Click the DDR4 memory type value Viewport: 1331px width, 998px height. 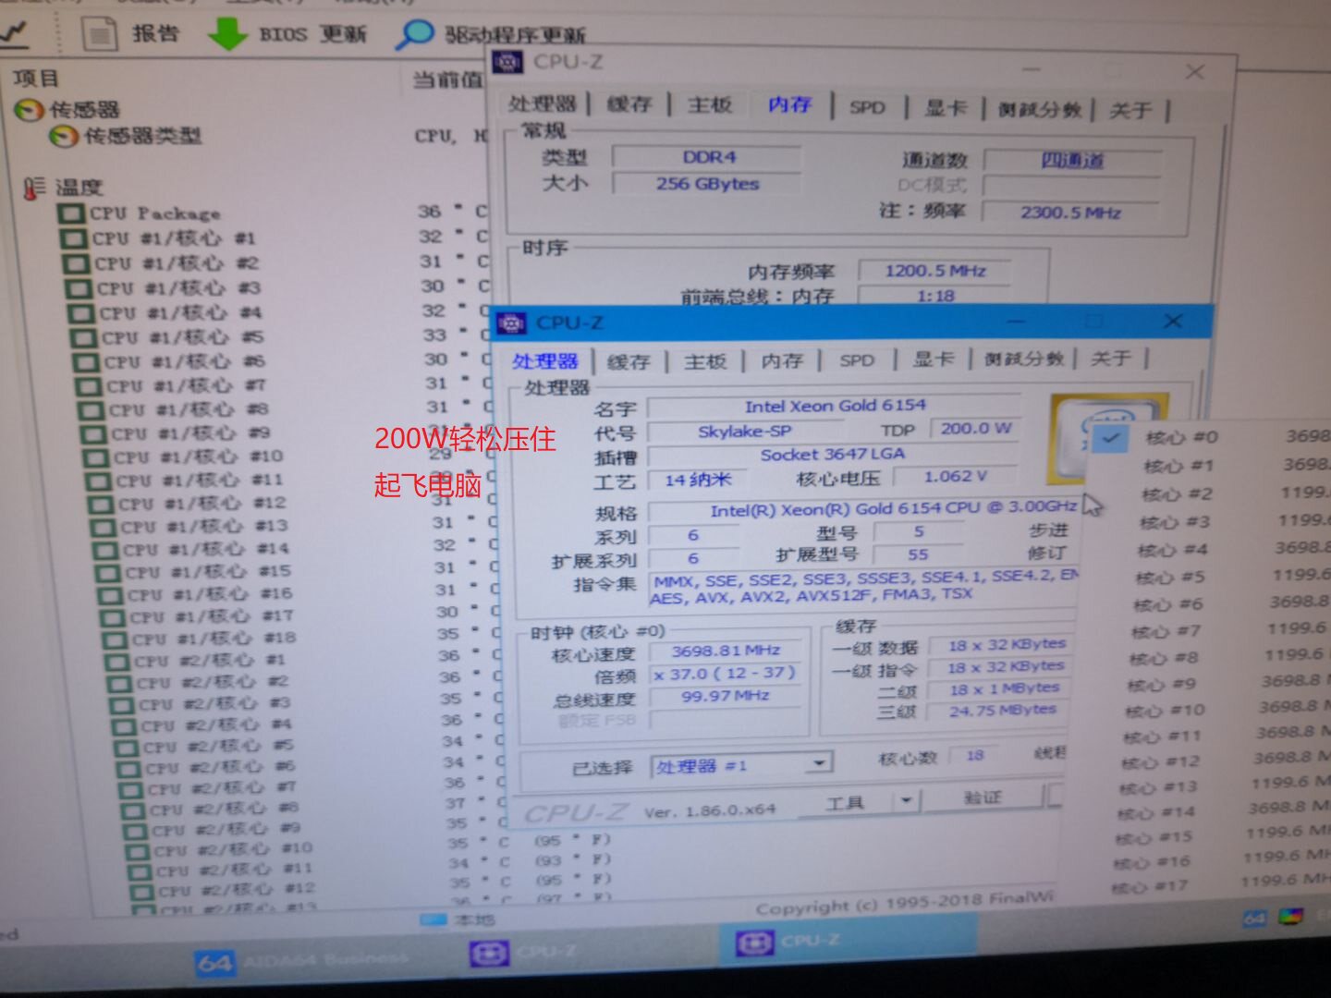pyautogui.click(x=709, y=157)
